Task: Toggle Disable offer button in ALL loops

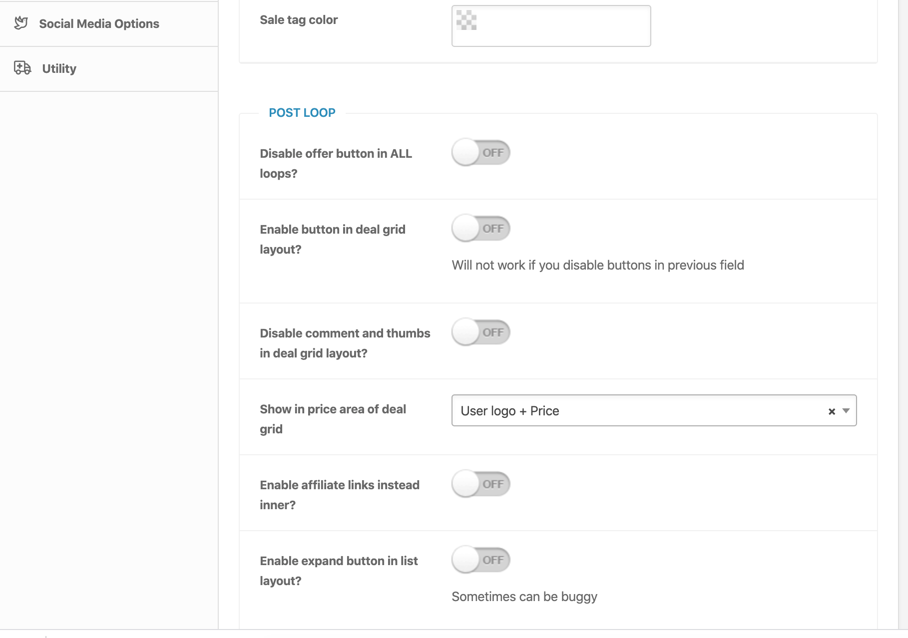Action: pyautogui.click(x=480, y=153)
